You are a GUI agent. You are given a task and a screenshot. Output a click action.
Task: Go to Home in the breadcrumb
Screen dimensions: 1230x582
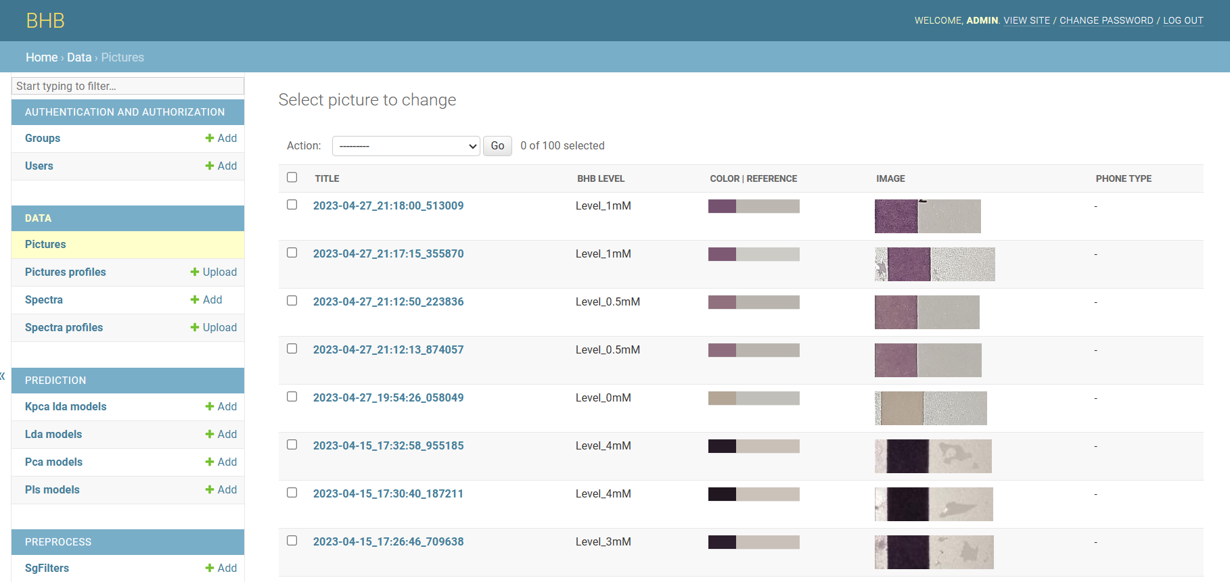(41, 57)
